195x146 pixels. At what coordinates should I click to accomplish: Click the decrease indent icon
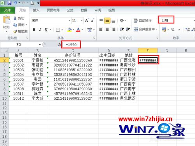click(122, 29)
